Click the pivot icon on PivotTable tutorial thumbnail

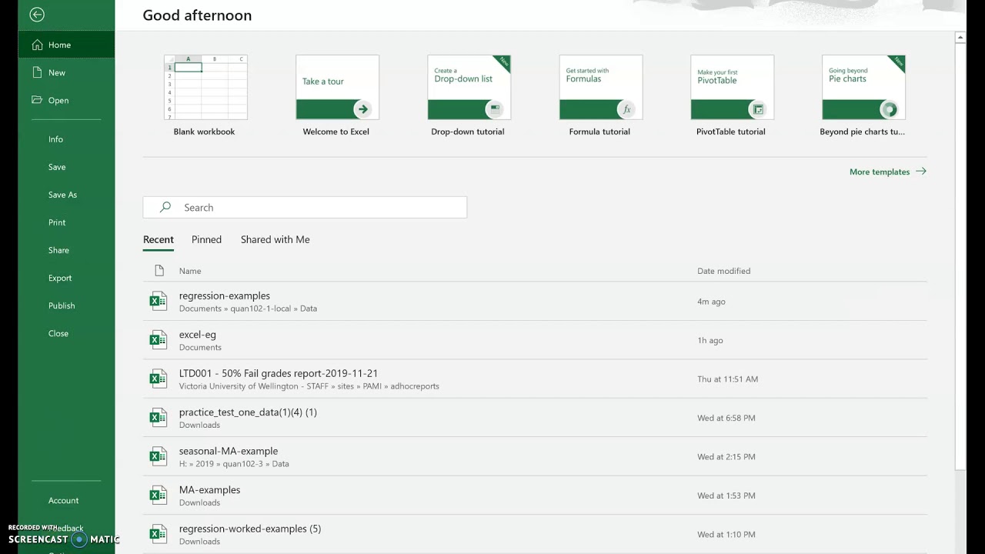coord(758,109)
